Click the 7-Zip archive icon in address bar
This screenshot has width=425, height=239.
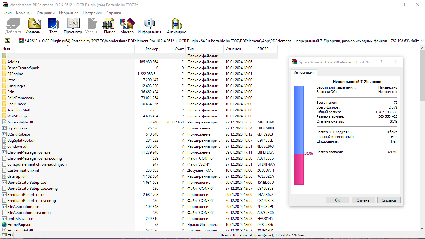tap(21, 40)
